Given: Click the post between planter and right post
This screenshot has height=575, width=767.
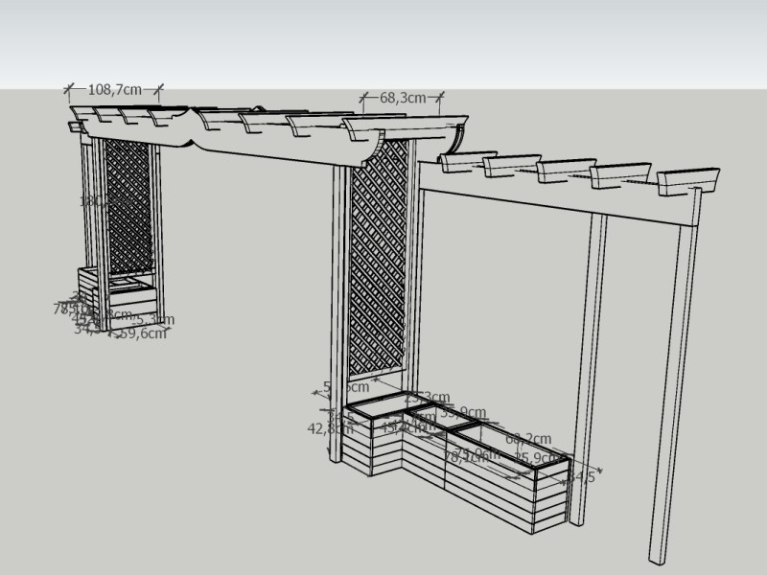Looking at the screenshot, I should tap(591, 364).
